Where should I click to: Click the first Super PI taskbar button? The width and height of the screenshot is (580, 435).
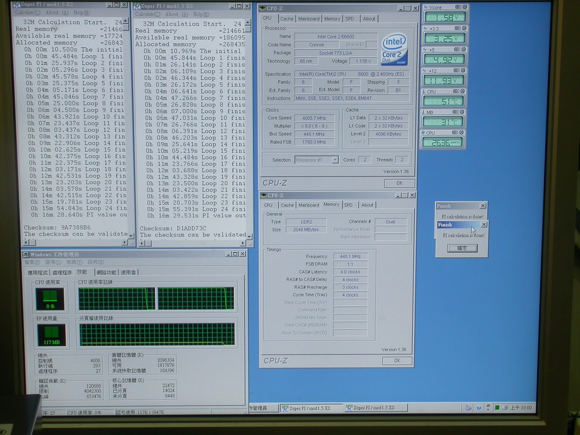point(310,408)
